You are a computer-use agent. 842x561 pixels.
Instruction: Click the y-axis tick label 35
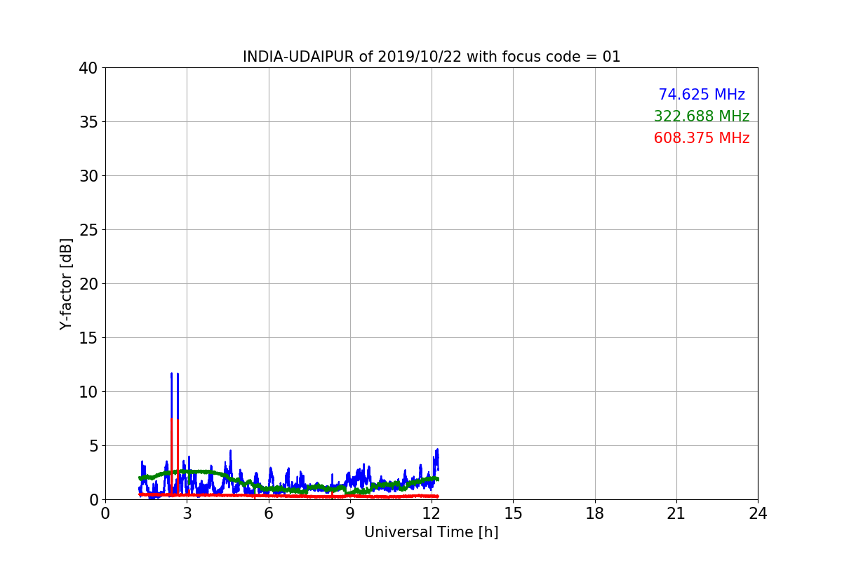(88, 122)
